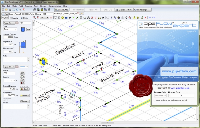Select the Imperial units radio button
The image size is (200, 128).
[11, 18]
